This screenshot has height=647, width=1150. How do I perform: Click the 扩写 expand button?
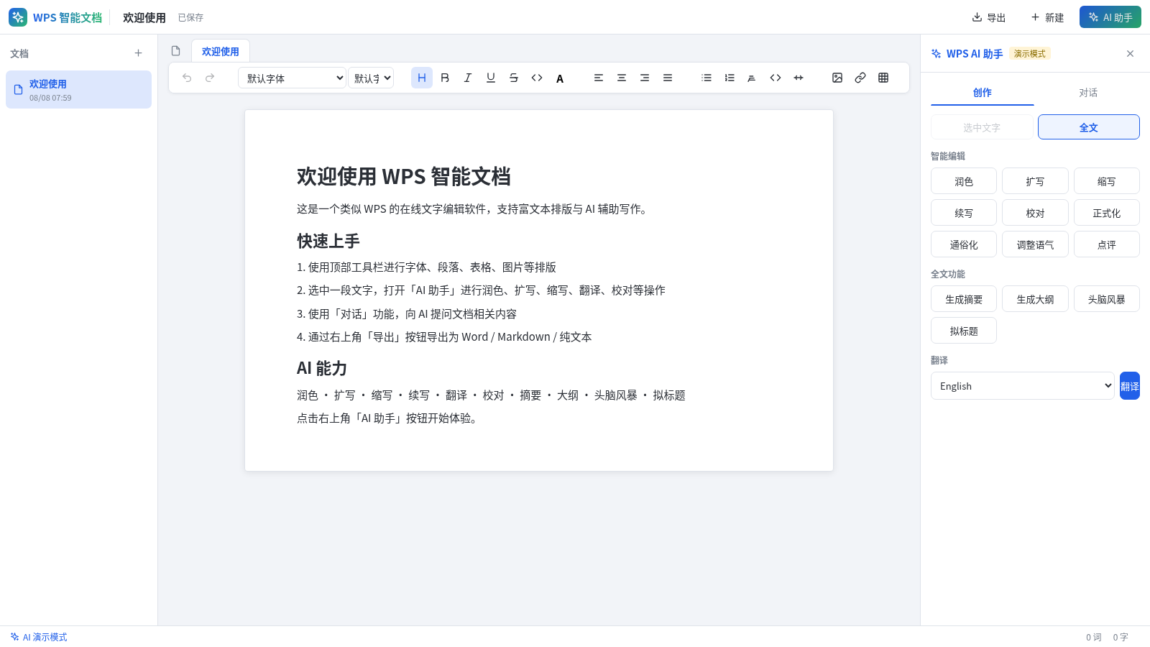click(x=1035, y=181)
